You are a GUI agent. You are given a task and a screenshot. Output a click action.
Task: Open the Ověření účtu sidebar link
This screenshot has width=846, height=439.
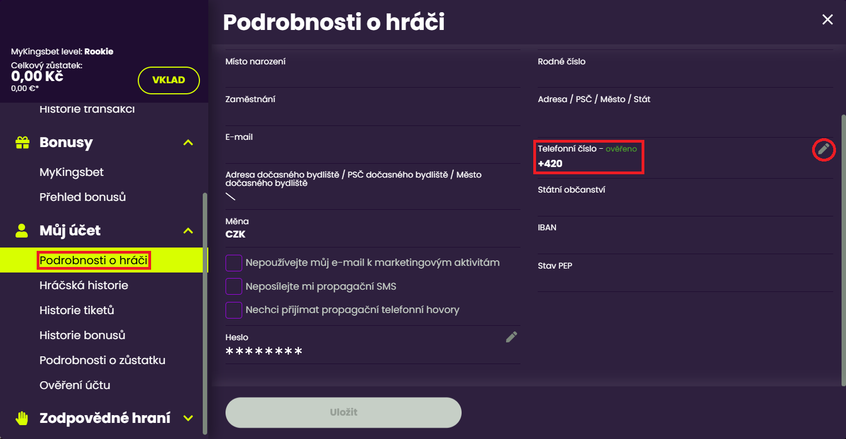(x=75, y=385)
